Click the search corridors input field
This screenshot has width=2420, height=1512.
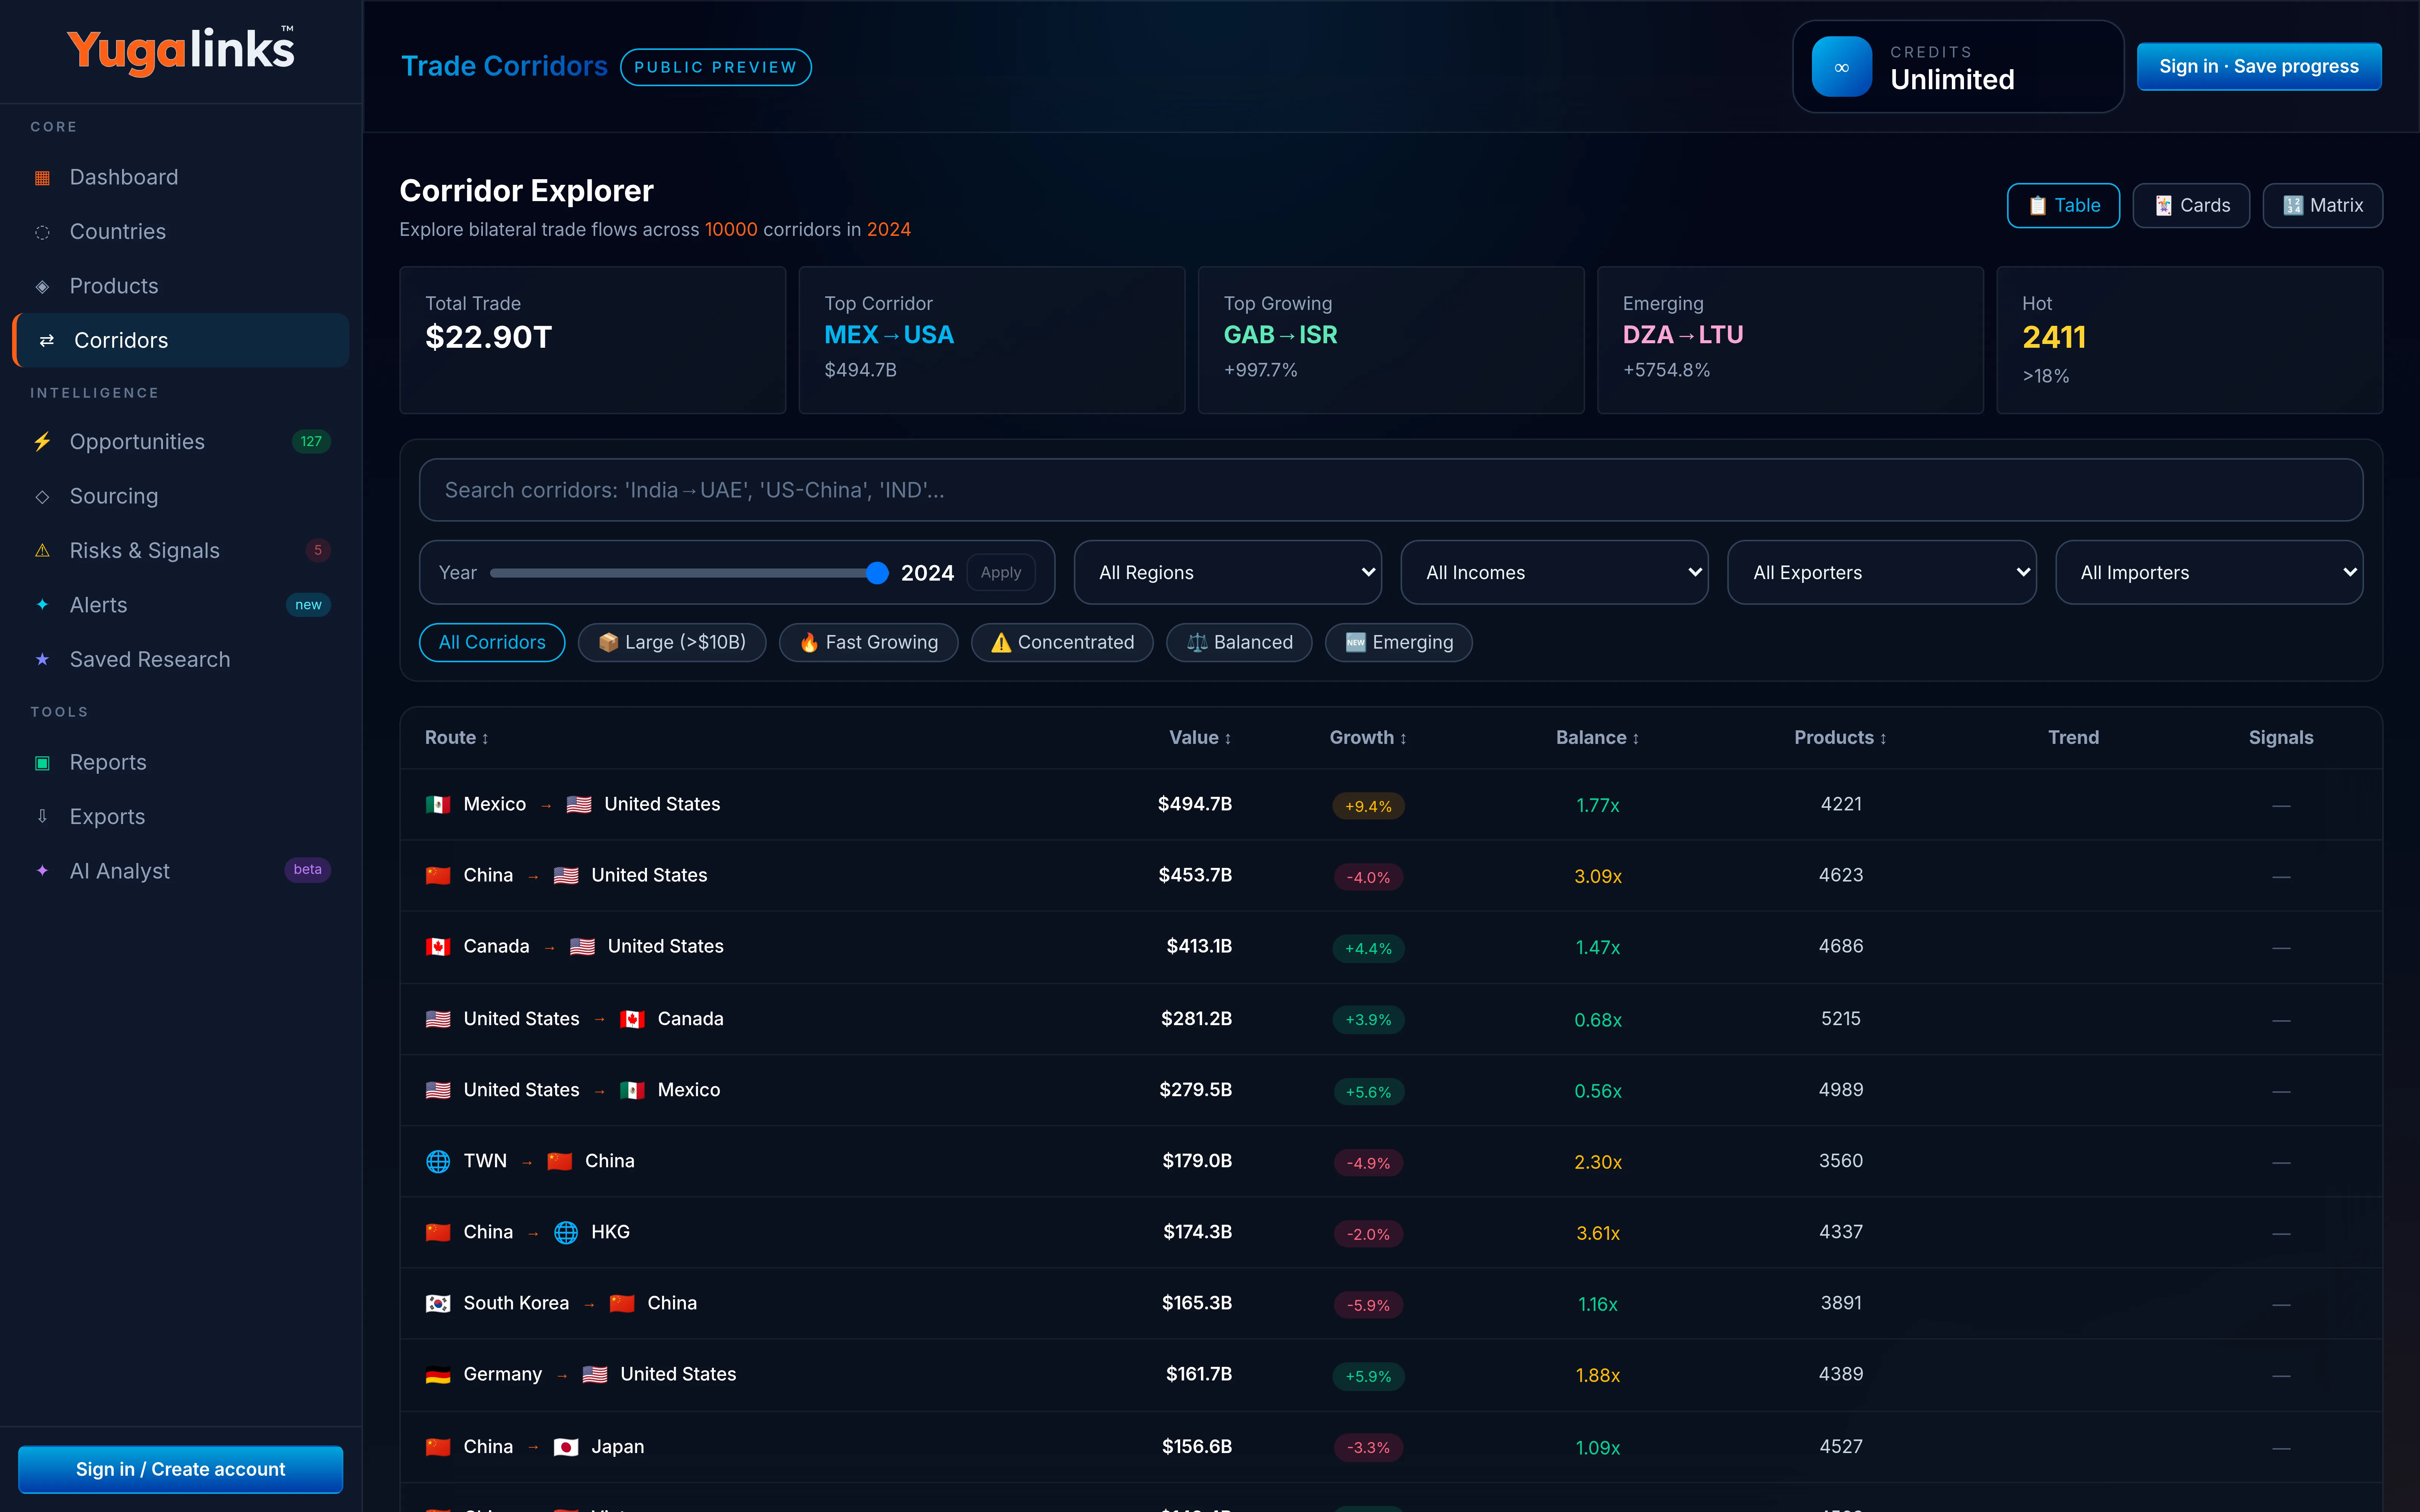click(1391, 490)
